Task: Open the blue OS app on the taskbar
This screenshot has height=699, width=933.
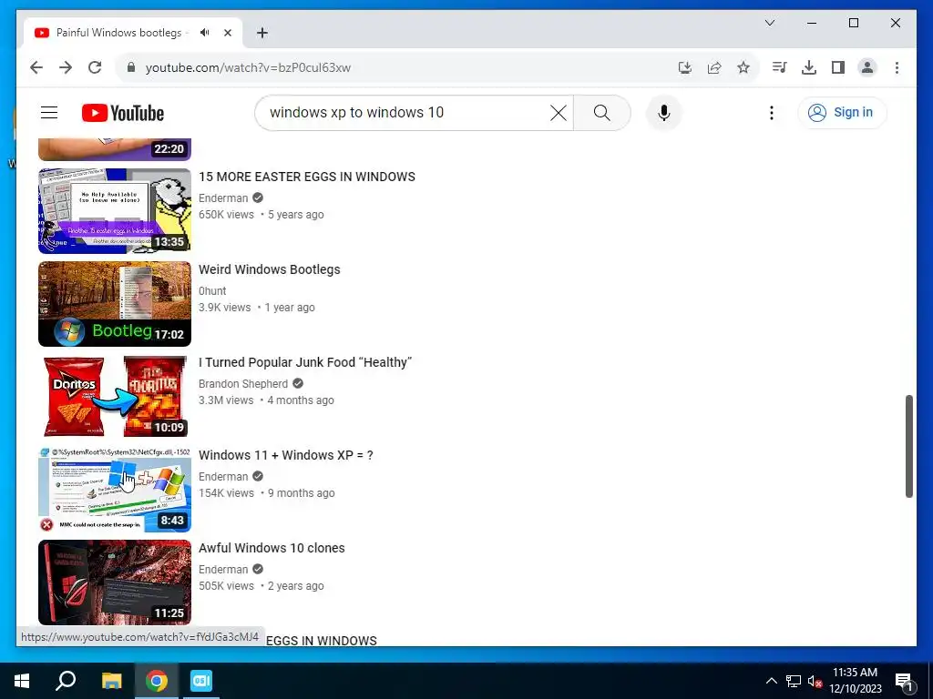Action: coord(201,681)
